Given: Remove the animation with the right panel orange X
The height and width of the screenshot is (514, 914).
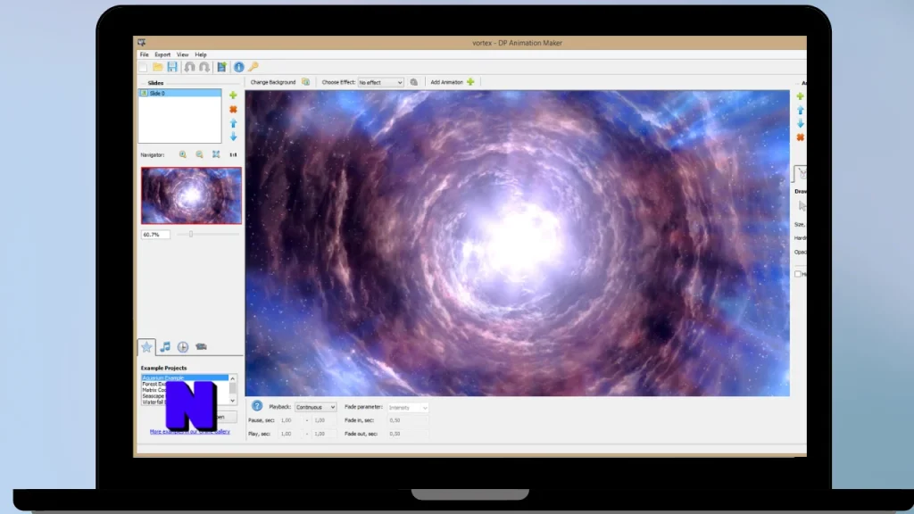Looking at the screenshot, I should click(801, 137).
